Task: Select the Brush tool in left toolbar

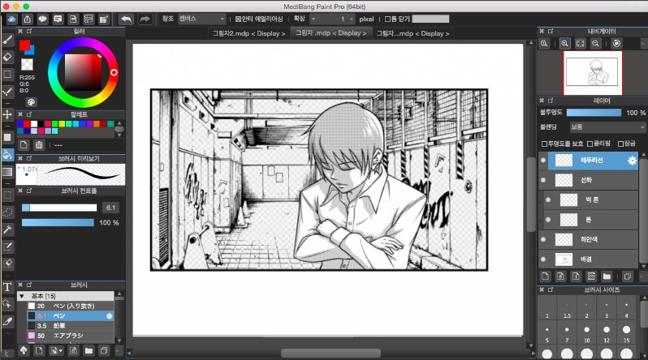Action: [x=7, y=40]
